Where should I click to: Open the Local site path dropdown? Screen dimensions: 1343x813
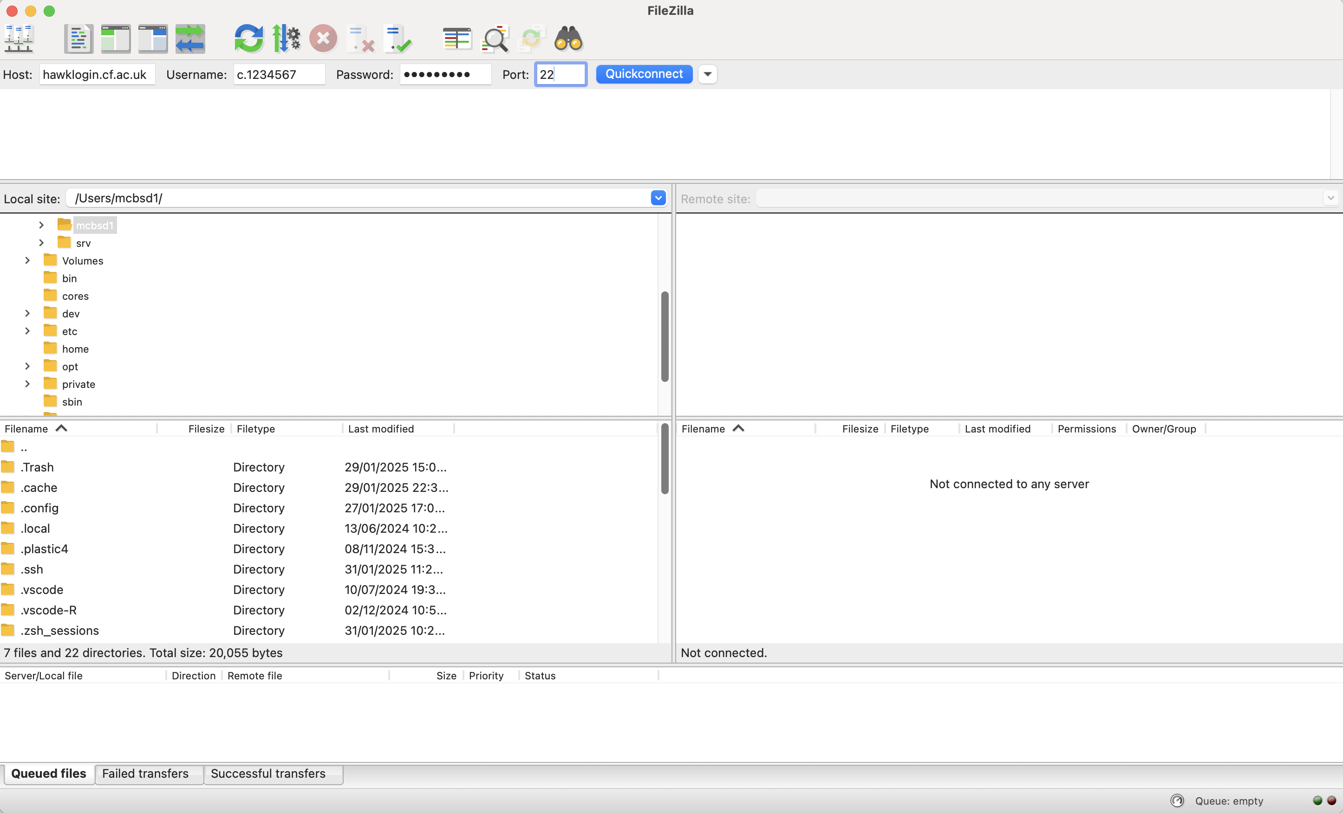pos(658,198)
